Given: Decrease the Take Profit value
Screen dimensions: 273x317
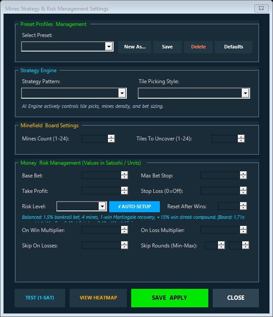Looking at the screenshot, I should [124, 192].
